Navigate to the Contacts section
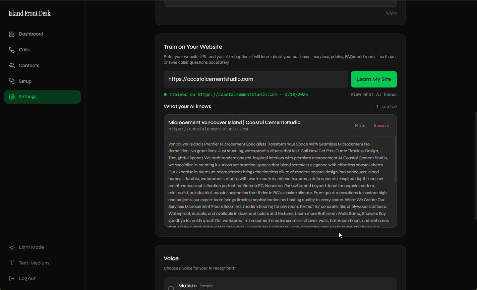Screen dimensions: 477x290 (x=29, y=65)
